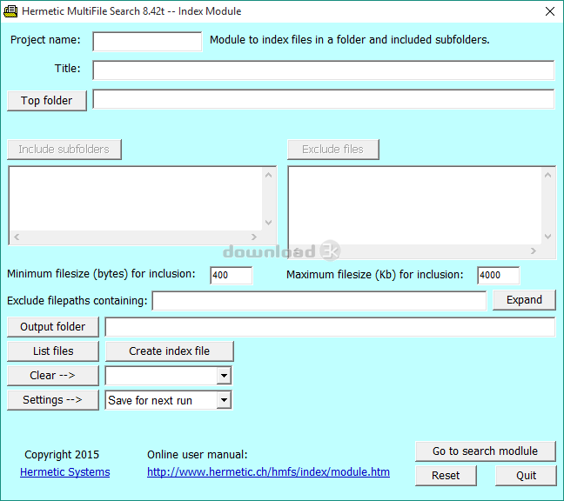Image resolution: width=564 pixels, height=501 pixels.
Task: Click the Create index file button
Action: tap(170, 351)
